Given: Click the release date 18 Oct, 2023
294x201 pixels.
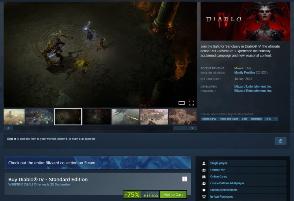Looking at the screenshot, I should point(243,79).
